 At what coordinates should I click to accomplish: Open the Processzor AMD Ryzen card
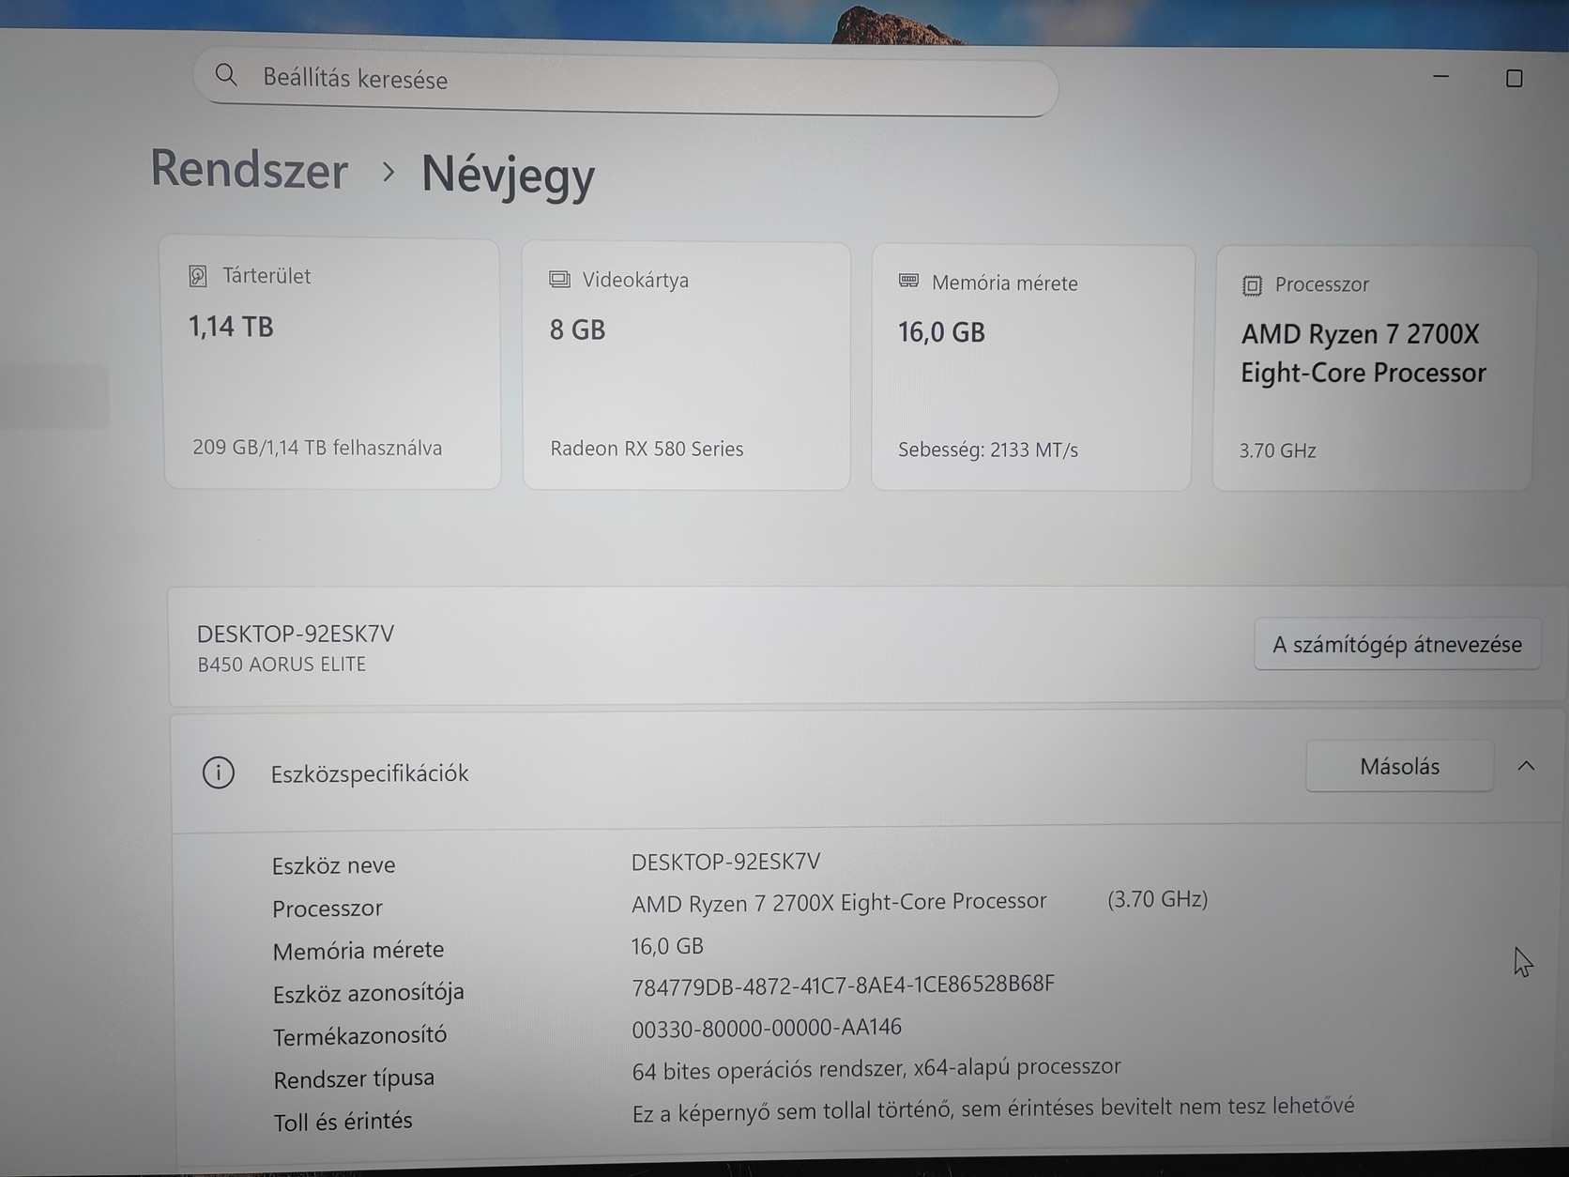coord(1373,369)
